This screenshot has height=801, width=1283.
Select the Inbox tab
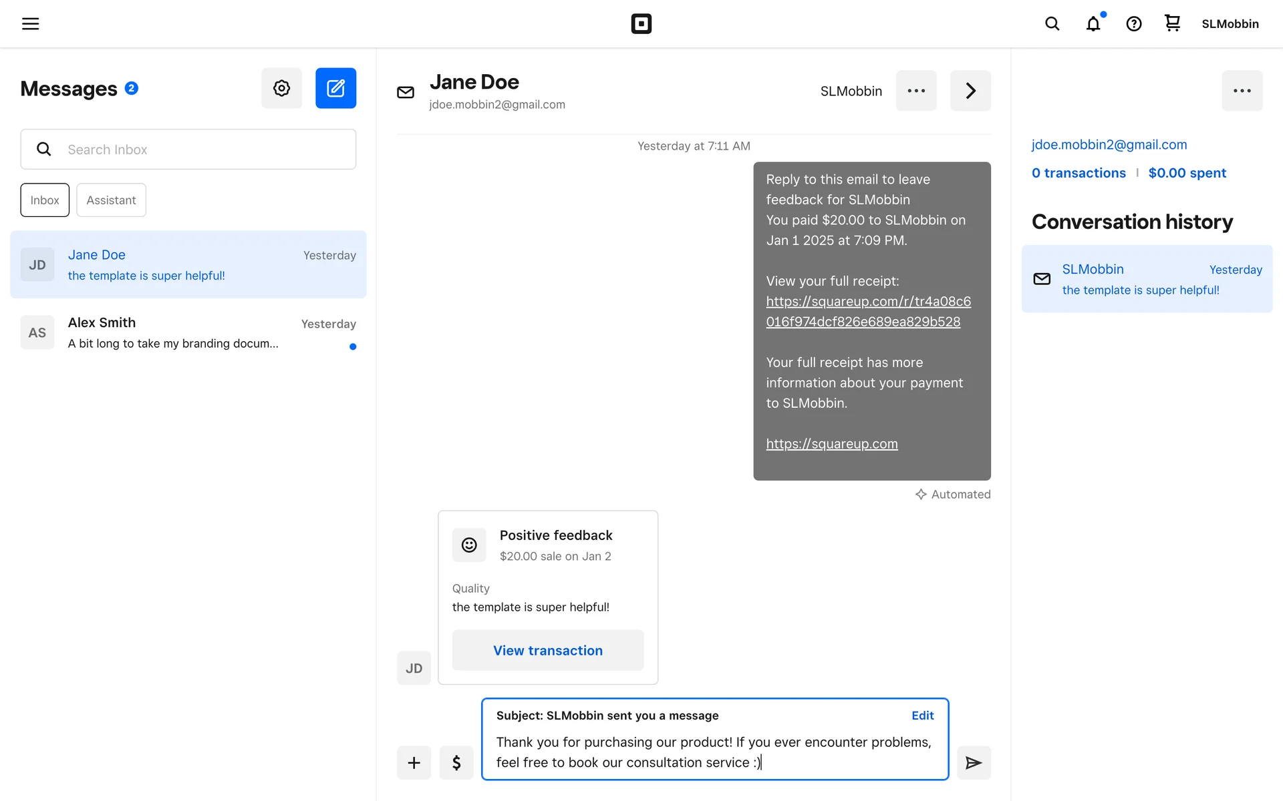tap(45, 200)
